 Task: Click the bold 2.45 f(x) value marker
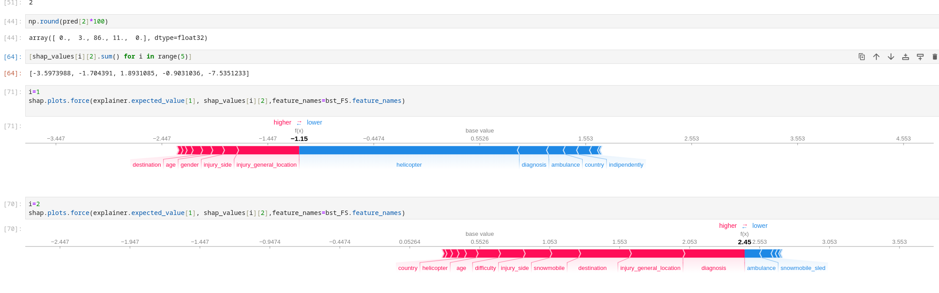[x=744, y=242]
